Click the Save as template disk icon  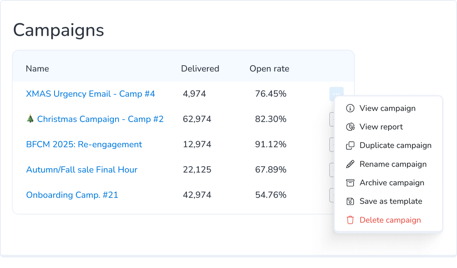point(350,201)
